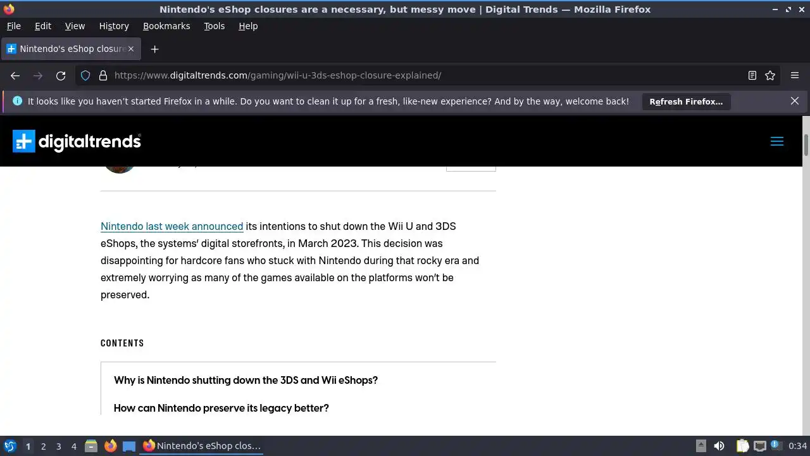Open the View menu
This screenshot has width=810, height=456.
point(75,26)
